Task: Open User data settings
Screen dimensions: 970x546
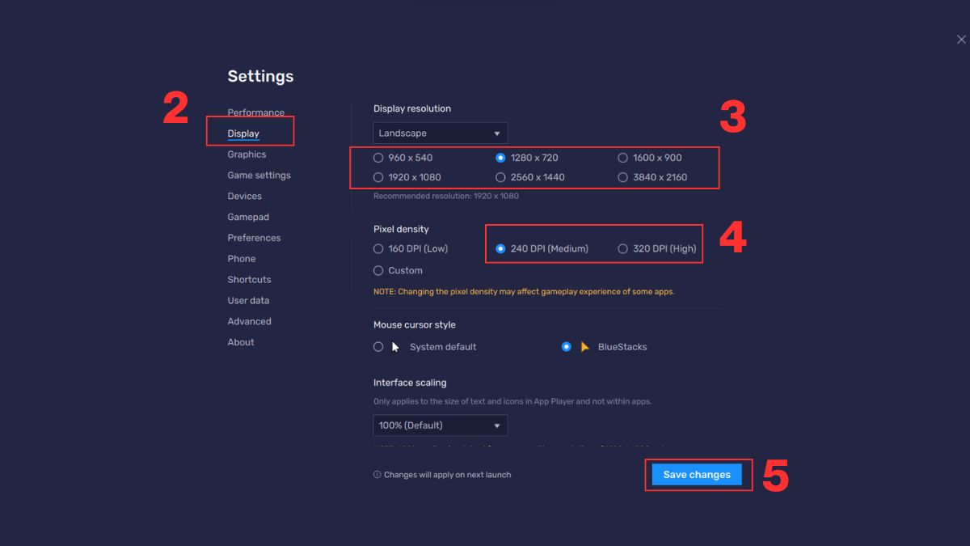Action: [248, 300]
